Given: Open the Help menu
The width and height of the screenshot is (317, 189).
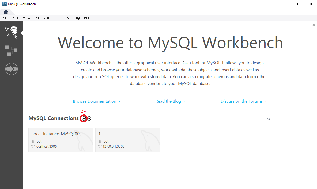Looking at the screenshot, I should click(87, 18).
